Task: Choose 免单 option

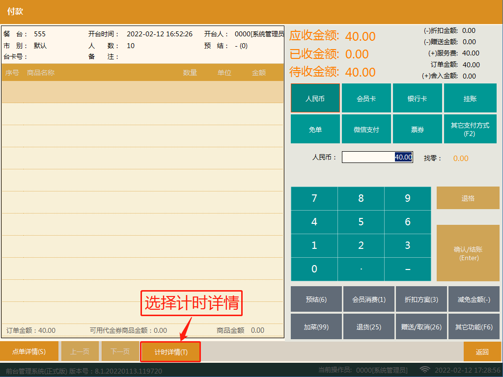Action: (315, 129)
